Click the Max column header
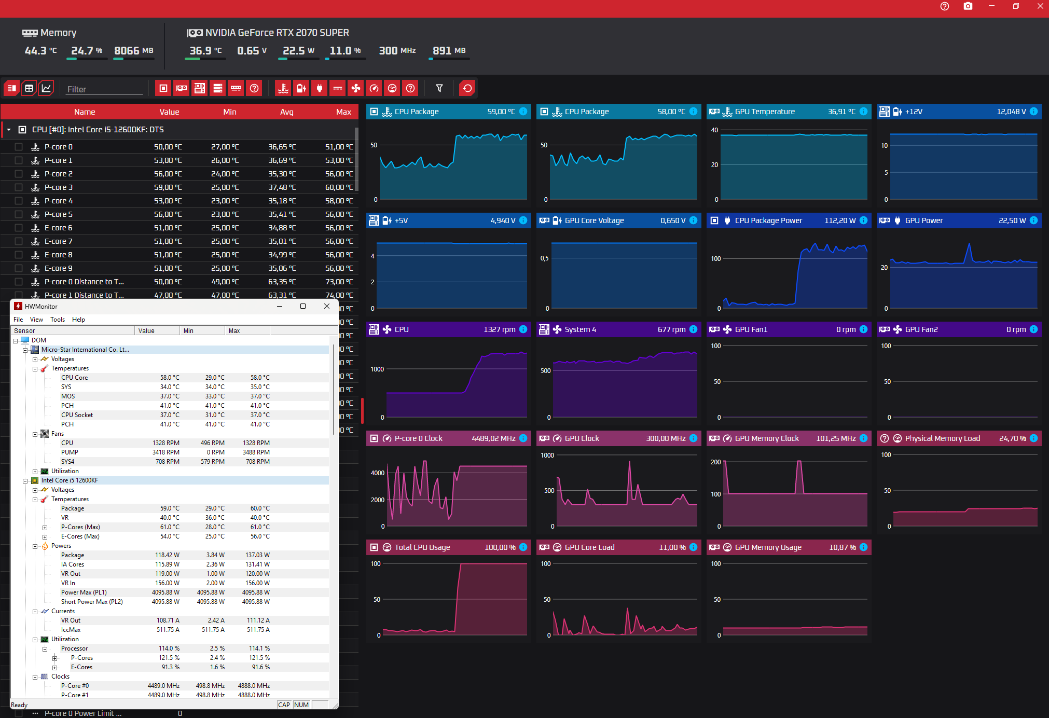This screenshot has width=1049, height=718. pos(343,112)
